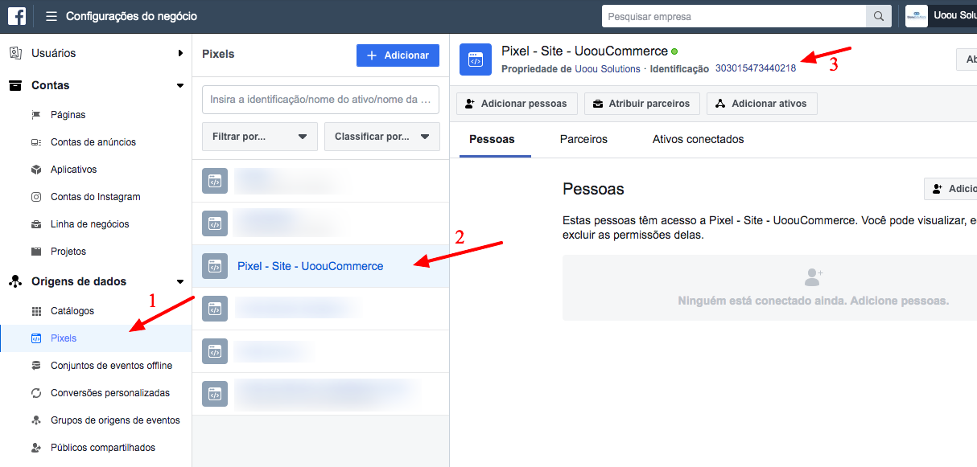Click the pixel name filter input field
The width and height of the screenshot is (977, 467).
click(x=320, y=100)
